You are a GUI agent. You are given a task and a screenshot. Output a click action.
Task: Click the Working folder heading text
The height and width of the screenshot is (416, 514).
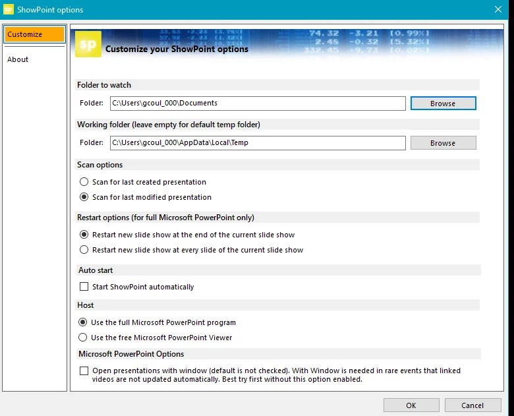click(169, 125)
